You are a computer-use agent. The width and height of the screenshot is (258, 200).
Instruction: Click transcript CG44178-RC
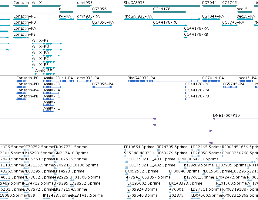170,25
